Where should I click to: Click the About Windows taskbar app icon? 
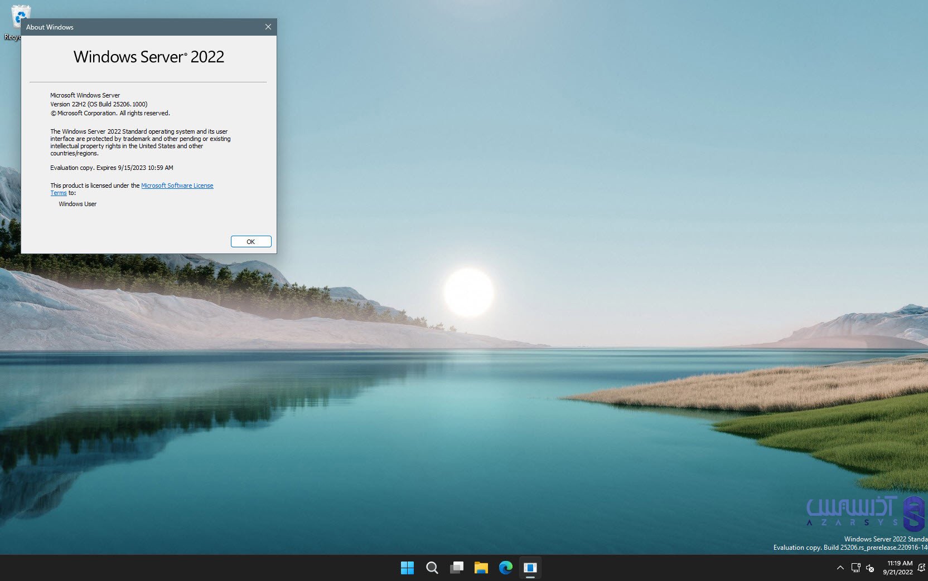(x=530, y=568)
